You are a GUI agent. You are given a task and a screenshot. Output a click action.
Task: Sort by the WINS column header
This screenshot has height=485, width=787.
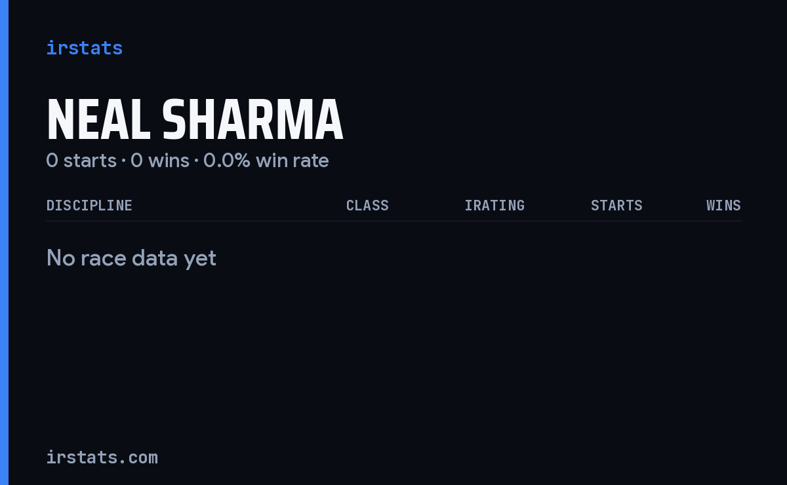[x=723, y=205]
